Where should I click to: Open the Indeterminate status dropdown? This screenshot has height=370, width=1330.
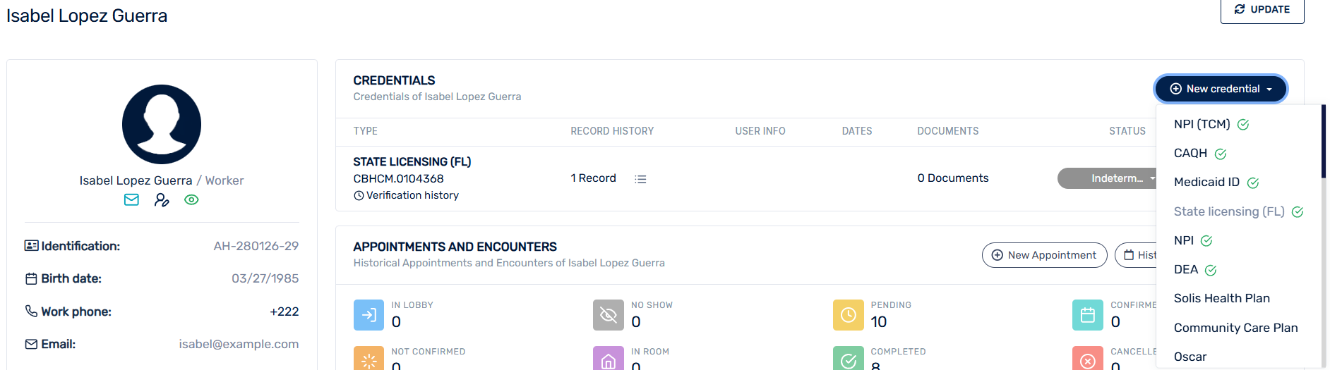tap(1106, 178)
